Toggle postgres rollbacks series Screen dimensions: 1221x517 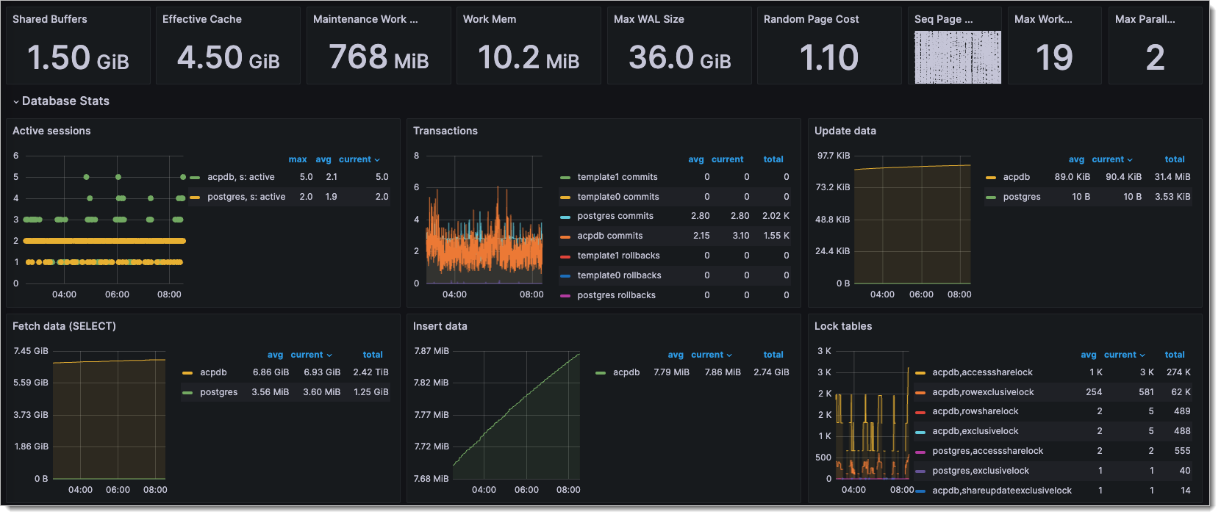[x=616, y=295]
